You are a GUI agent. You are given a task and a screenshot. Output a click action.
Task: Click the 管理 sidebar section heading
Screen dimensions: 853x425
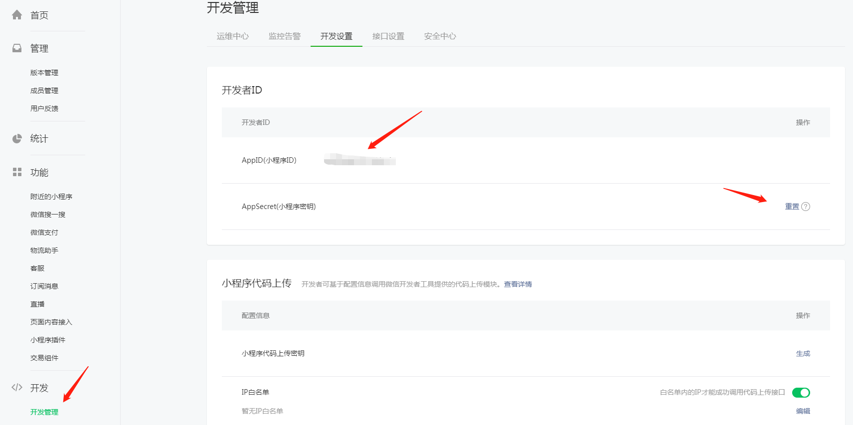pyautogui.click(x=39, y=48)
